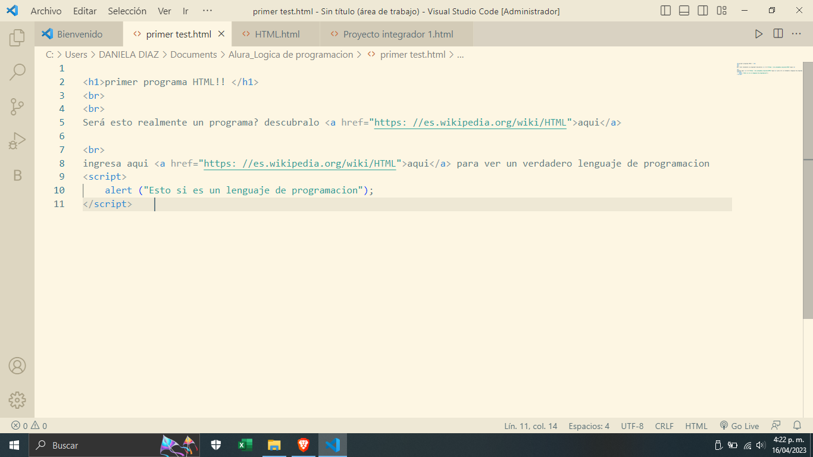Click the Users breadcrumb segment

(76, 54)
